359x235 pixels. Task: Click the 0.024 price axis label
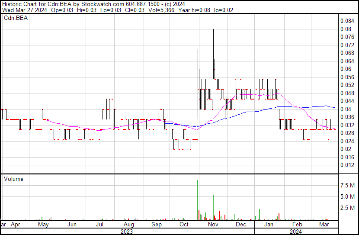tap(347, 141)
